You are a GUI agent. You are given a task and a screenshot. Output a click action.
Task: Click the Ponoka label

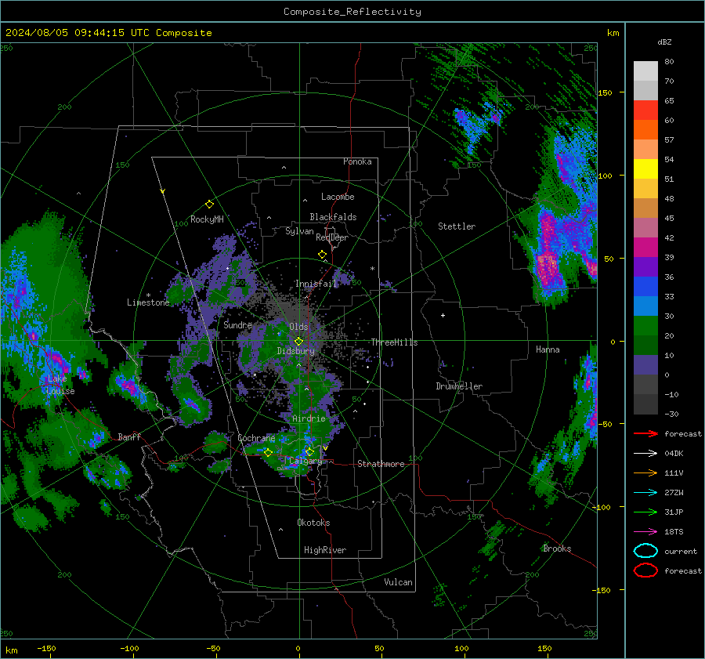[x=357, y=161]
